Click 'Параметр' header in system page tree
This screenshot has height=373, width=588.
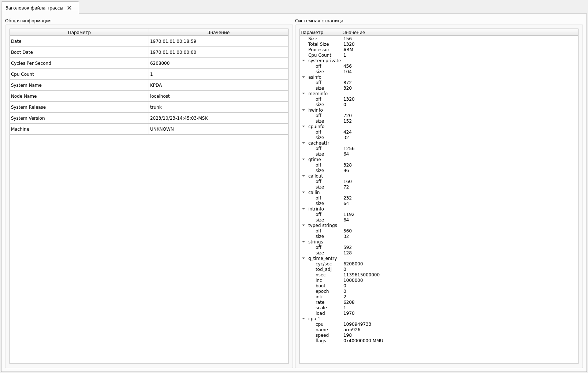pyautogui.click(x=312, y=32)
